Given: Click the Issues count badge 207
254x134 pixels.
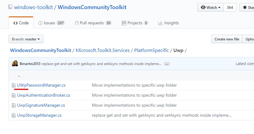Looking at the screenshot, I should (x=61, y=23).
